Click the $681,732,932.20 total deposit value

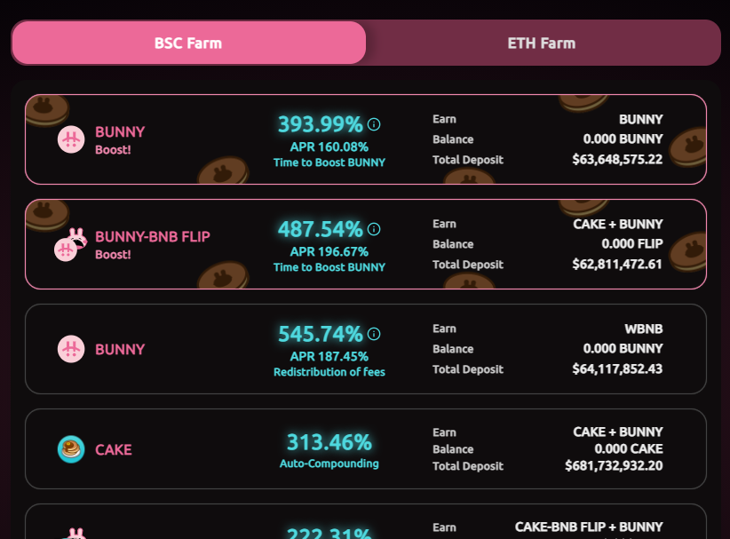(x=614, y=466)
